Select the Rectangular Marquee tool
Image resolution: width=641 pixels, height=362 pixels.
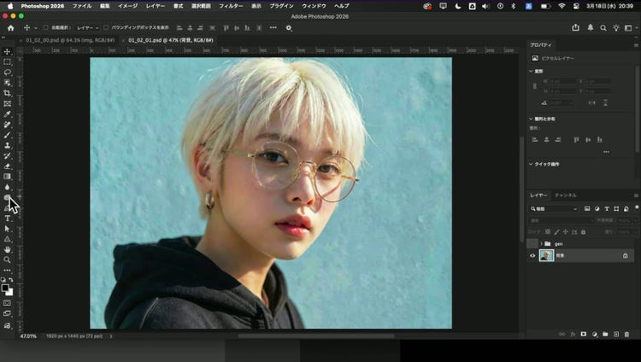tap(8, 62)
